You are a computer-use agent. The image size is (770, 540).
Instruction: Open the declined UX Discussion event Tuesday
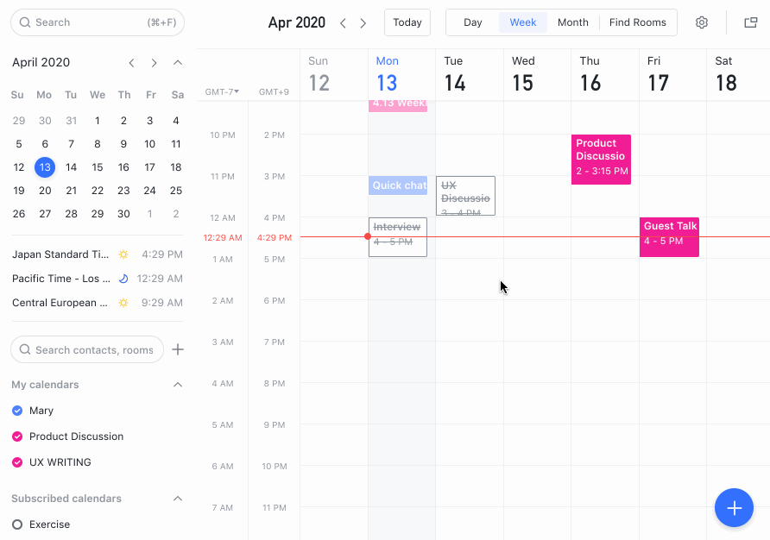[x=465, y=196]
